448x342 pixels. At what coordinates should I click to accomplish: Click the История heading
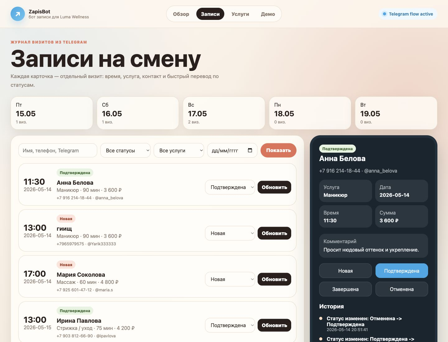[332, 307]
